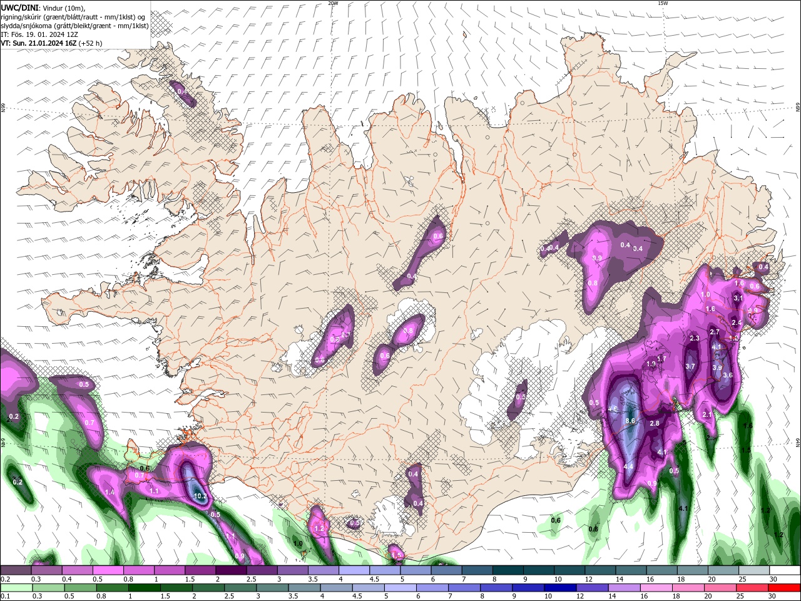Click the 8.6 precipitation value in the southeast
Viewport: 801px width, 601px height.
point(630,421)
